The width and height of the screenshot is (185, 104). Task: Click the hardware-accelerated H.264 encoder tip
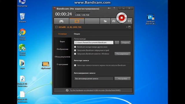95,90
